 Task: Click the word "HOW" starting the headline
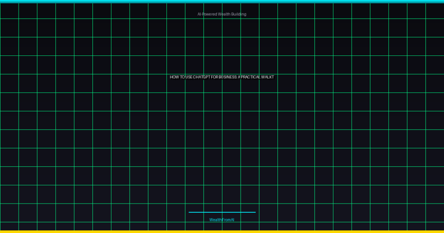[174, 77]
